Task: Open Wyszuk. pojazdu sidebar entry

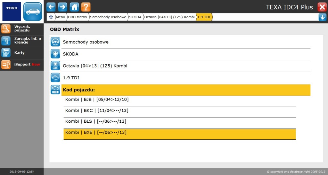Action: pos(22,29)
